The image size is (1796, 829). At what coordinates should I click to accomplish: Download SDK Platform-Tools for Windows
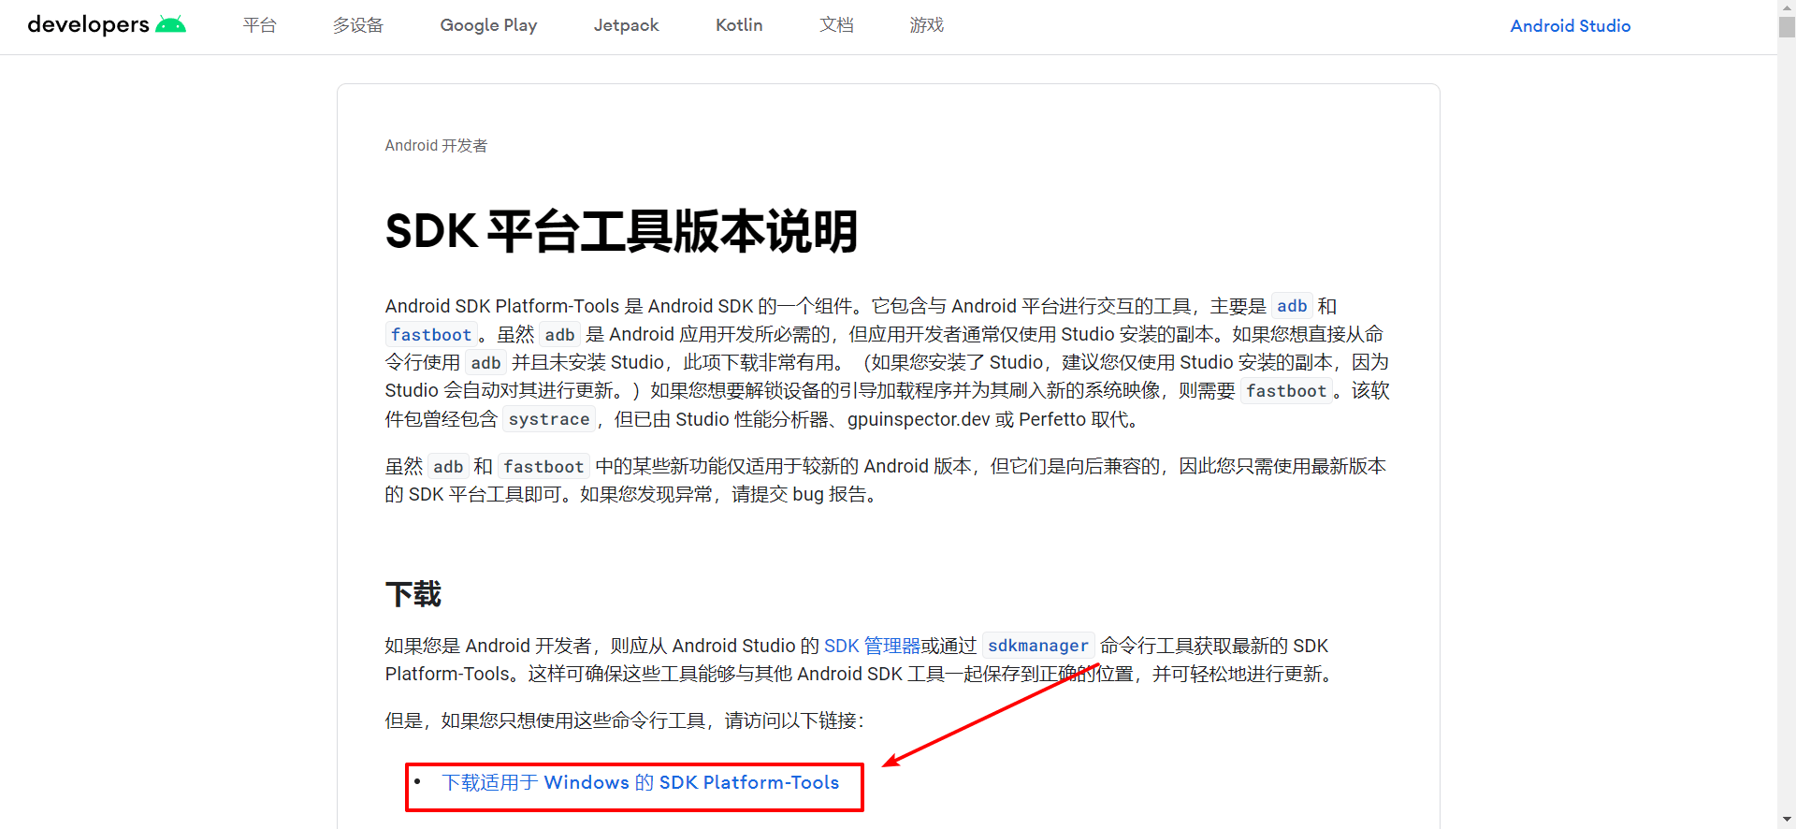(x=641, y=783)
